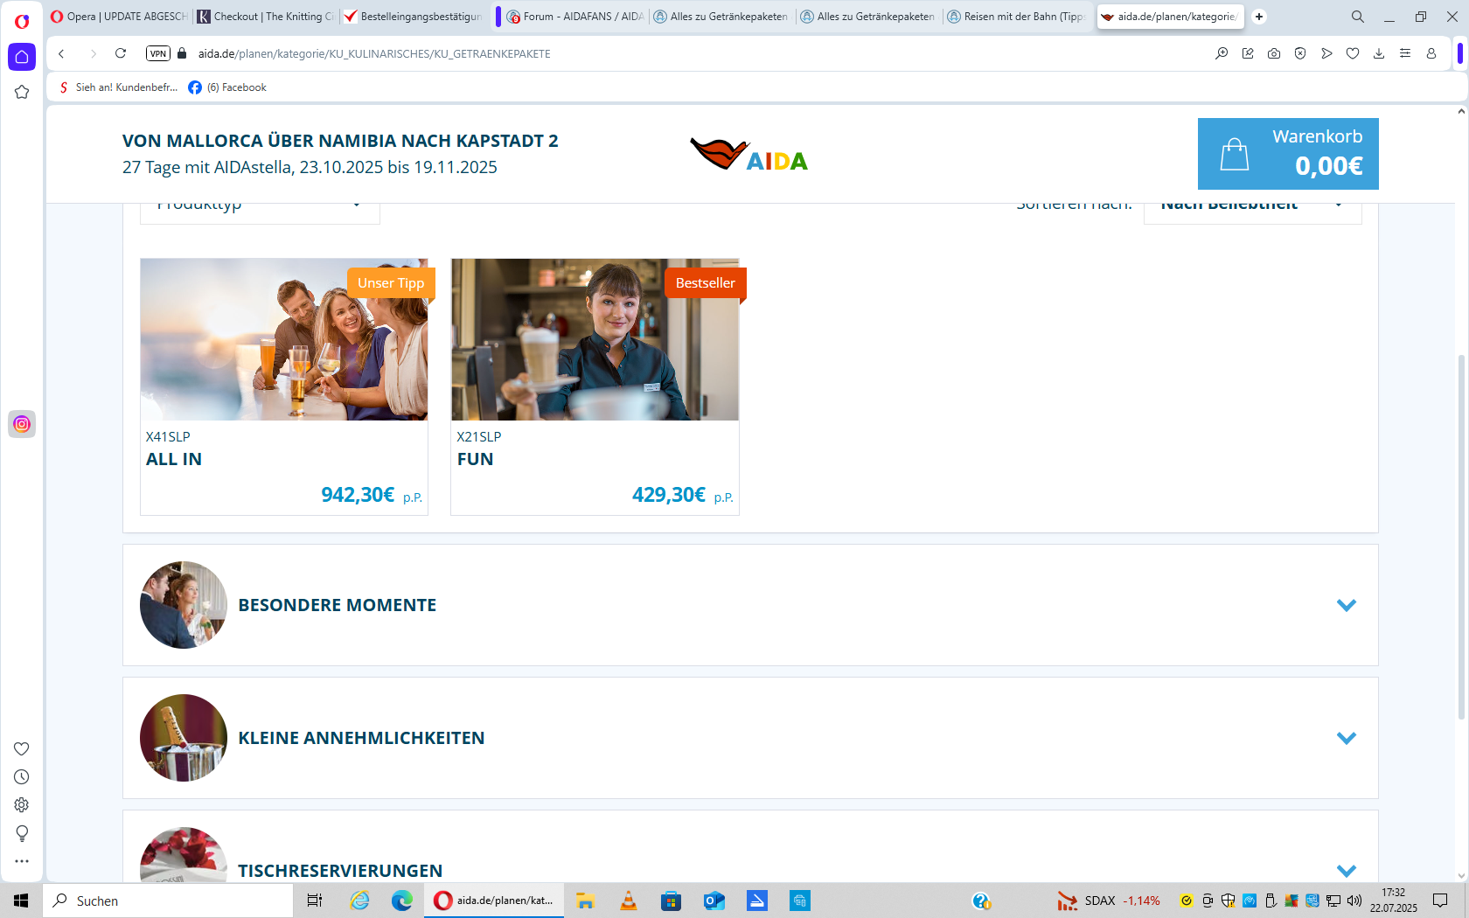This screenshot has width=1469, height=918.
Task: Open Opera sidebar settings gear
Action: point(22,804)
